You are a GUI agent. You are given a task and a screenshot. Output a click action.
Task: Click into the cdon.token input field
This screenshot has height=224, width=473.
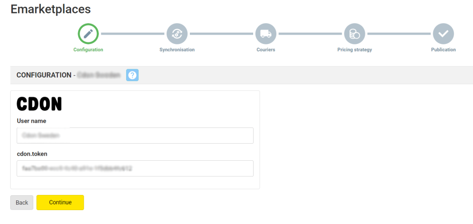click(x=135, y=169)
